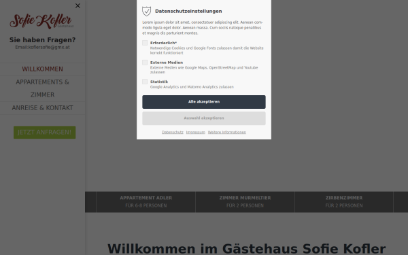This screenshot has height=255, width=408.
Task: Click the 'Google Analytics und Matomo Analytics zulassen' description
Action: tap(192, 87)
